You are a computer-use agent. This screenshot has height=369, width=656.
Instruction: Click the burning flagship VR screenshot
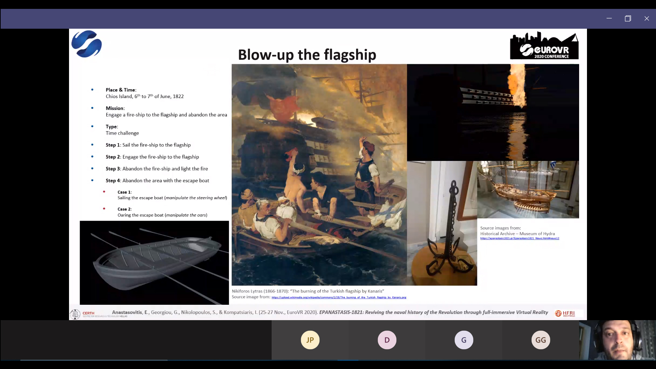click(x=493, y=112)
